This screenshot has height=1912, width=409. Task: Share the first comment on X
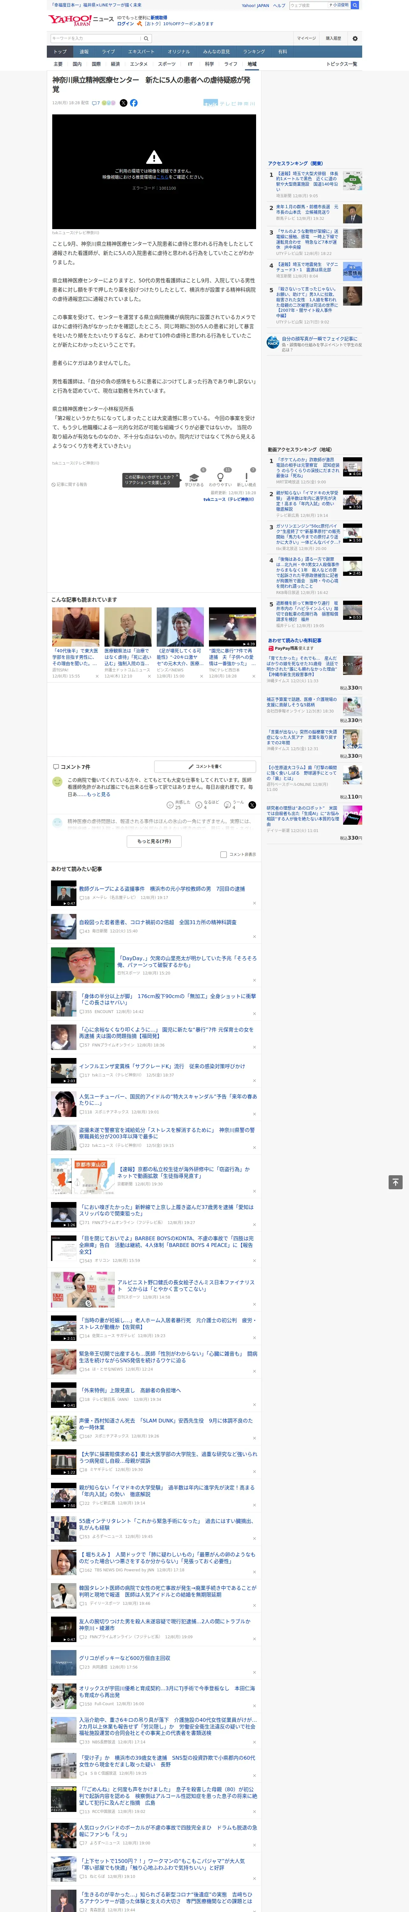pyautogui.click(x=252, y=805)
